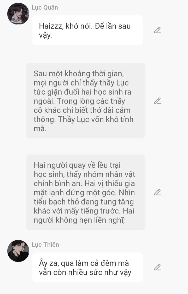Click the line 'cô khác chỉ biết thở dài cảm'
This screenshot has height=294, width=188.
(x=82, y=110)
